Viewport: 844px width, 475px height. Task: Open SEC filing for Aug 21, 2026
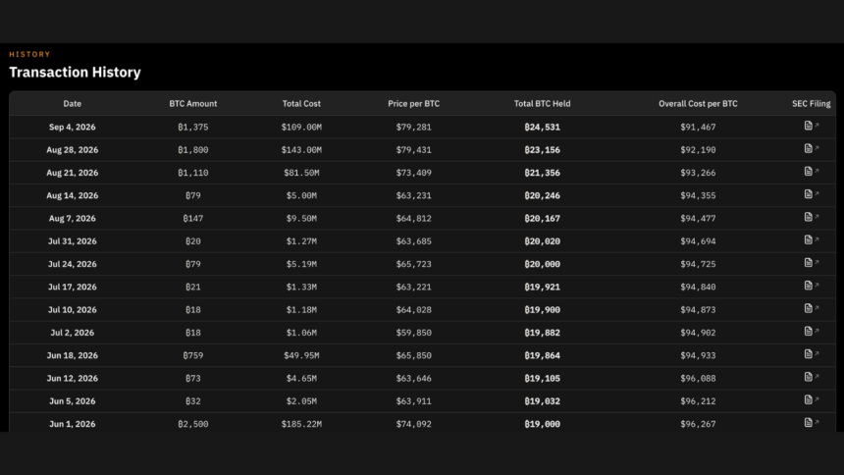[812, 172]
